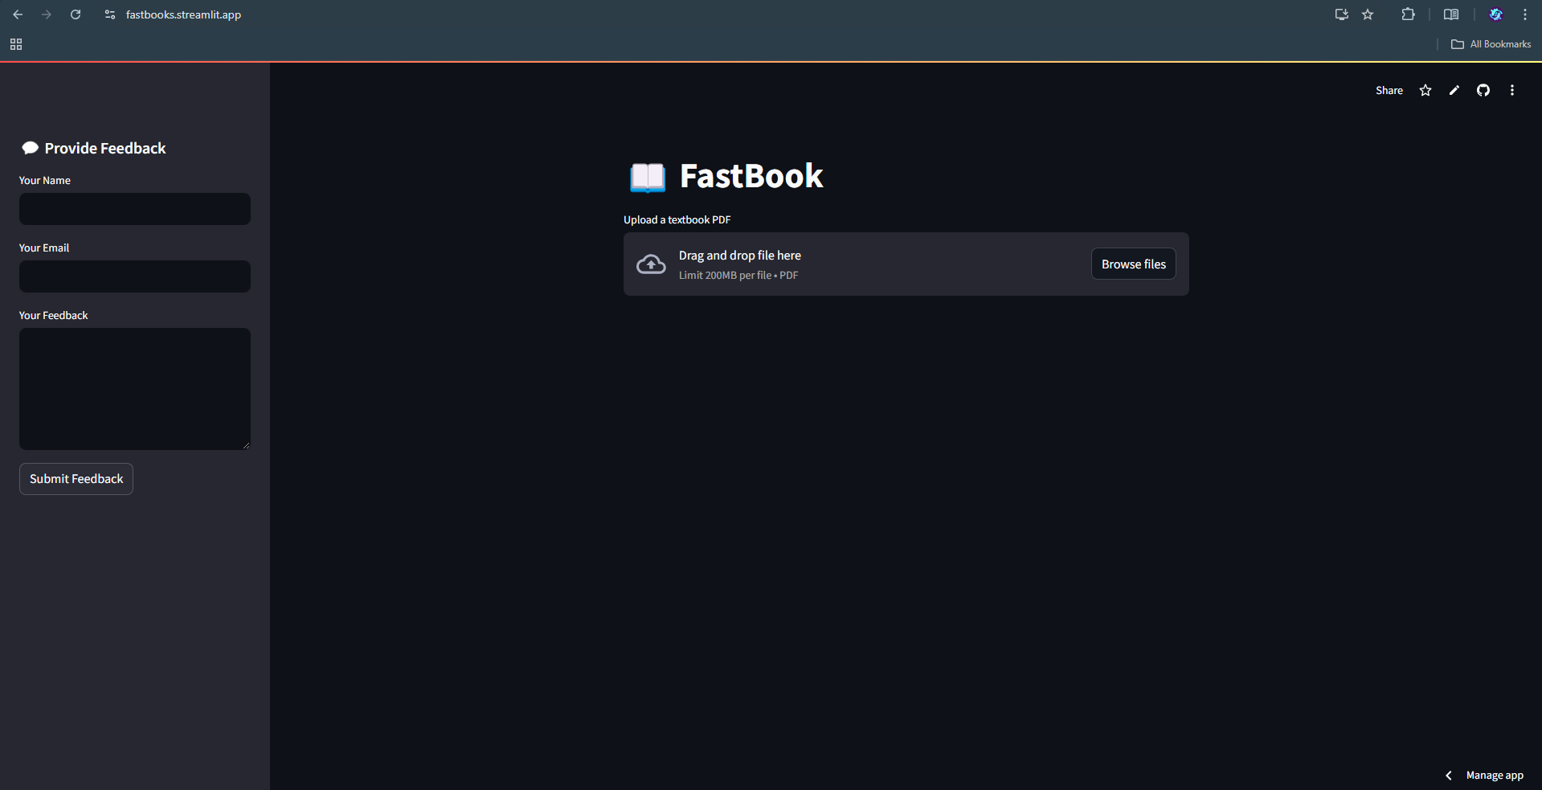Viewport: 1542px width, 790px height.
Task: Click the open book emoji icon
Action: (648, 178)
